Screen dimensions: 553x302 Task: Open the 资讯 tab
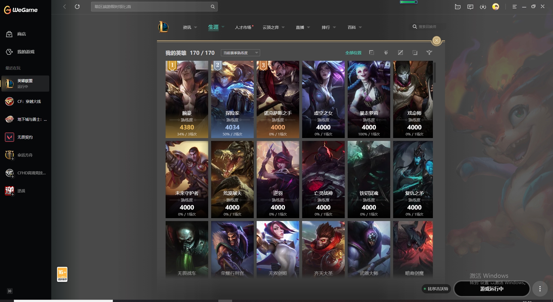pos(187,27)
